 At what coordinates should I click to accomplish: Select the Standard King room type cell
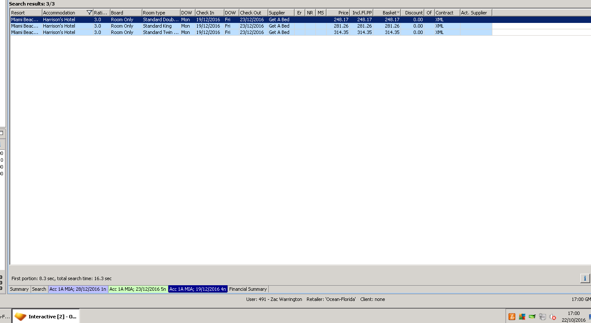coord(161,26)
